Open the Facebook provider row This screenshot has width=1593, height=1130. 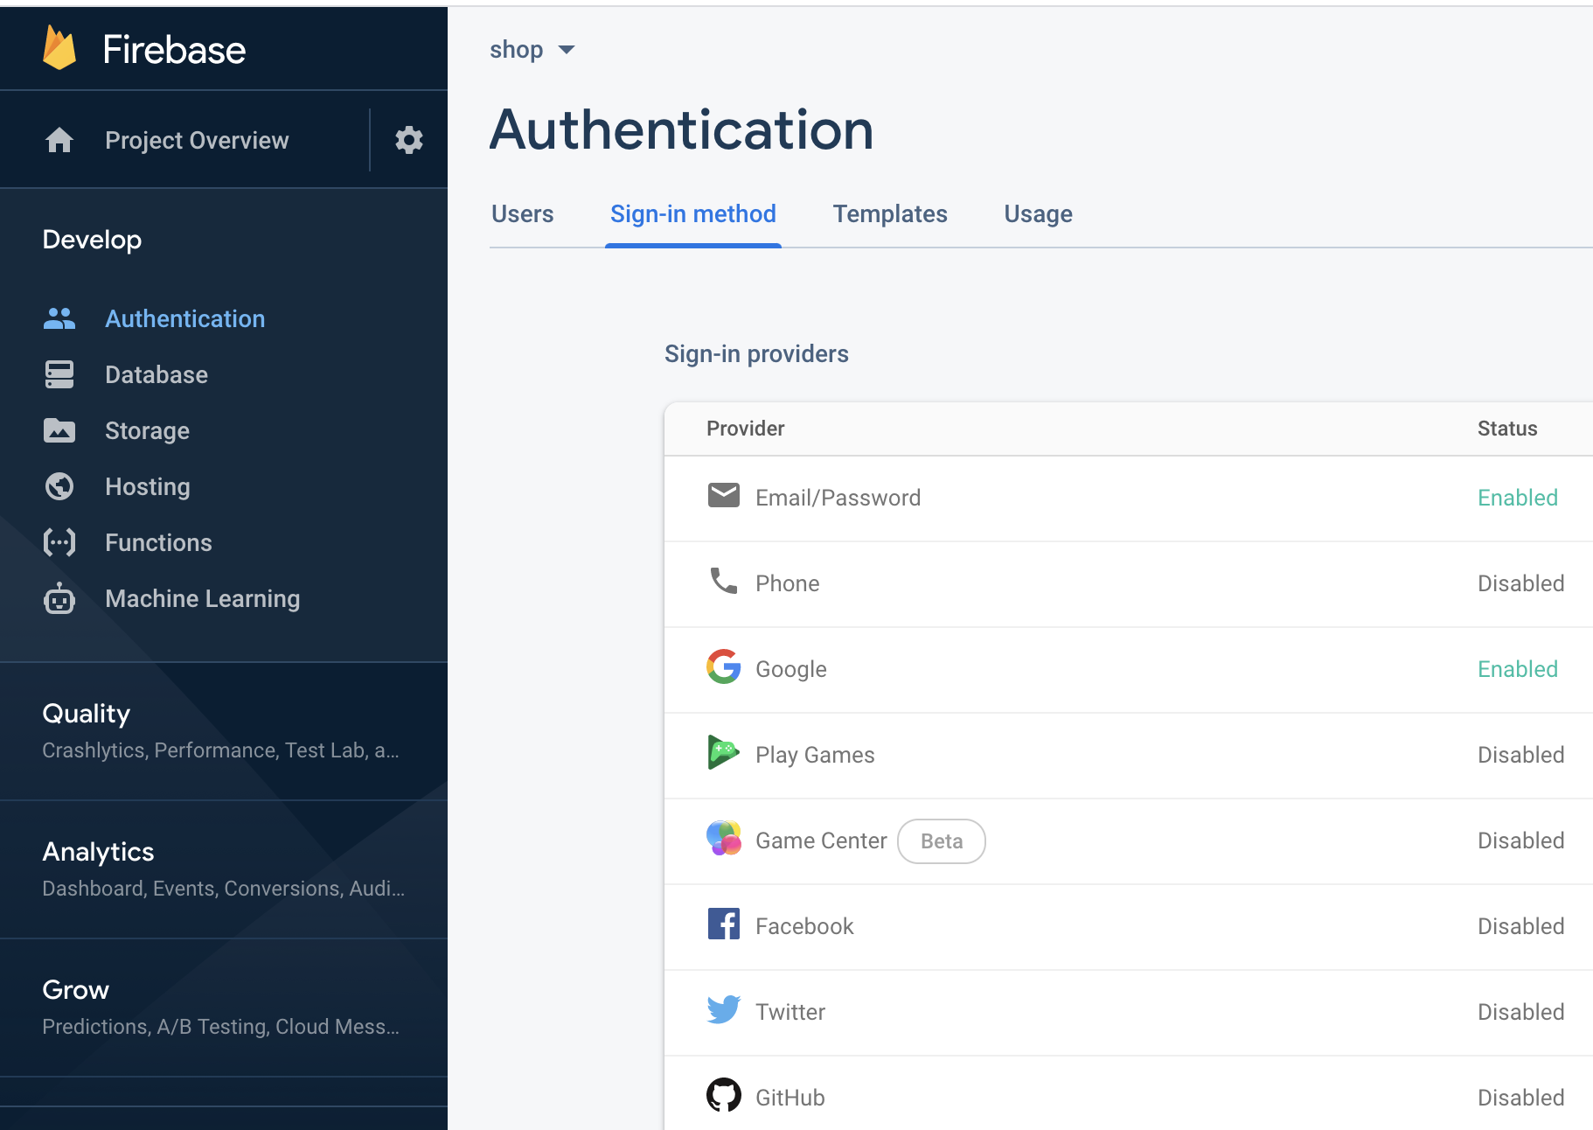point(1128,926)
